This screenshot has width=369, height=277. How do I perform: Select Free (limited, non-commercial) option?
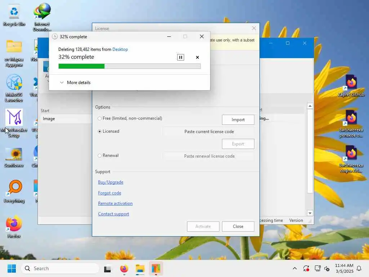(130, 118)
